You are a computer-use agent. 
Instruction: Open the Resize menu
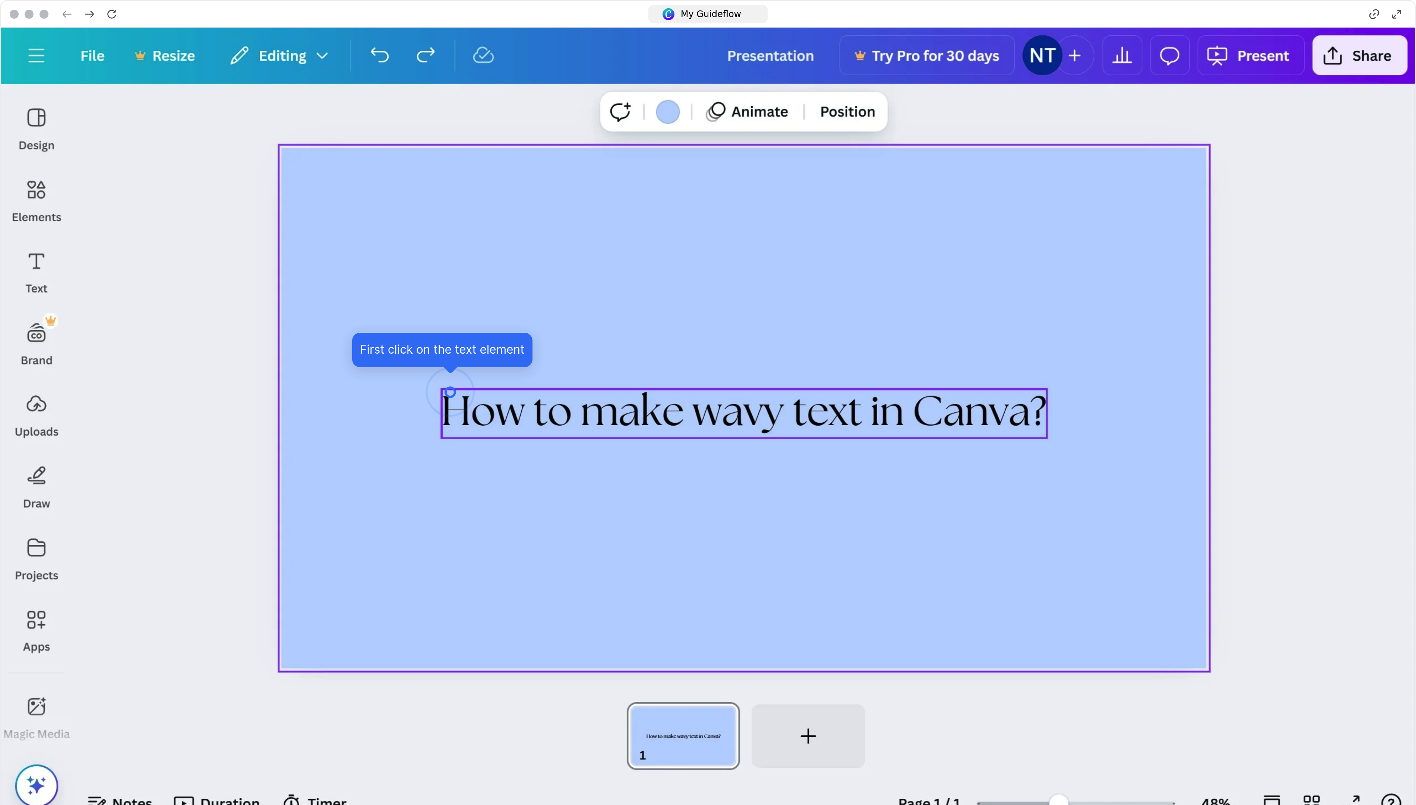click(165, 55)
